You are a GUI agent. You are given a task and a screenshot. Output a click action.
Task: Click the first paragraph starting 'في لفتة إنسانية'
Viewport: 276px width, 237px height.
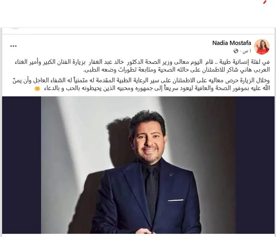pyautogui.click(x=142, y=66)
